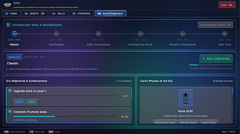This screenshot has height=134, width=240.
Task: Click the Active Era badge
Action: click(x=14, y=57)
